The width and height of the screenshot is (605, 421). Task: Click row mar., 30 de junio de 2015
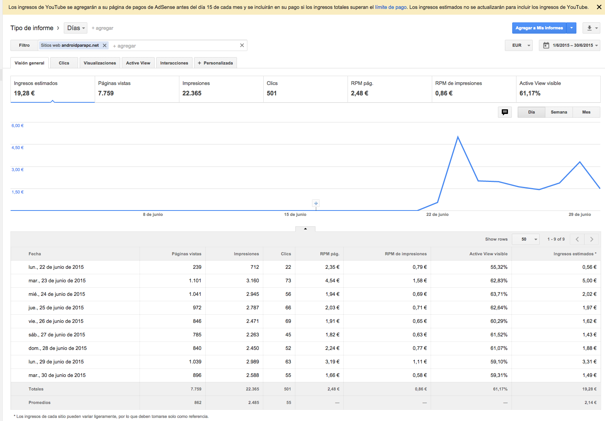click(x=305, y=375)
